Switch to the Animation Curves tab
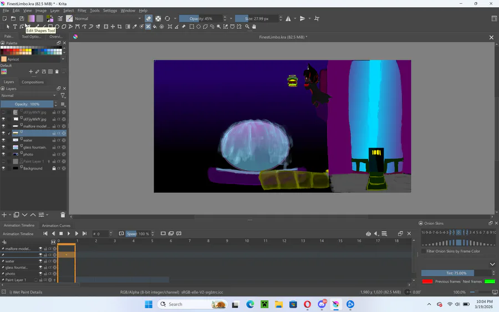Image resolution: width=499 pixels, height=312 pixels. coord(56,226)
